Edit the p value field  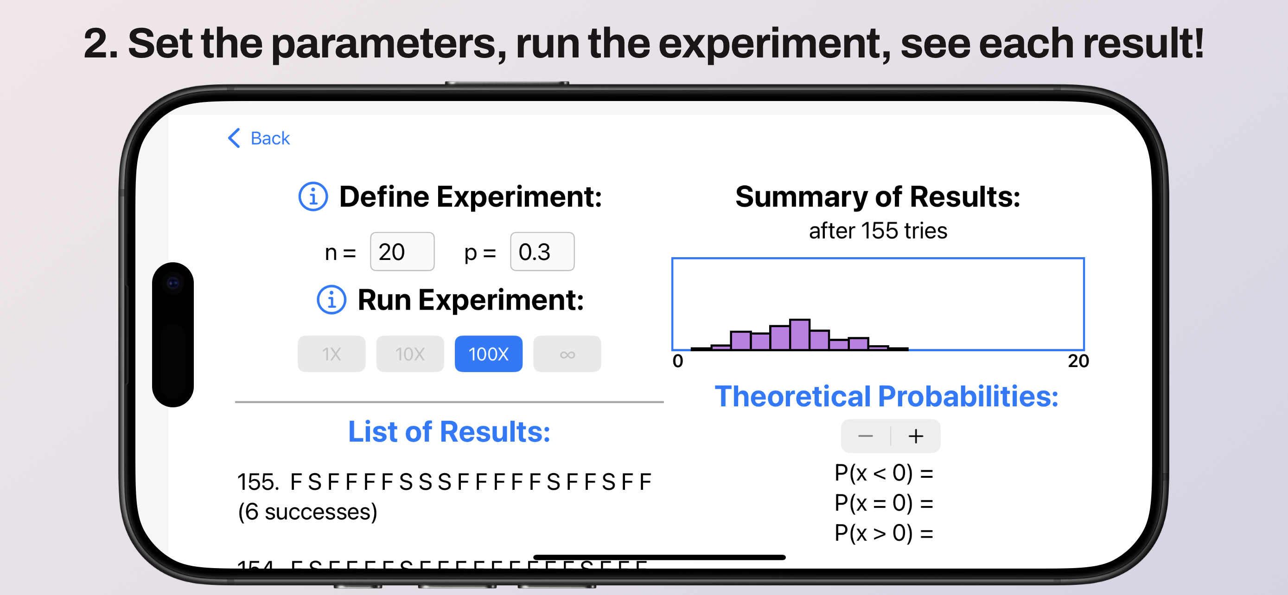coord(542,252)
